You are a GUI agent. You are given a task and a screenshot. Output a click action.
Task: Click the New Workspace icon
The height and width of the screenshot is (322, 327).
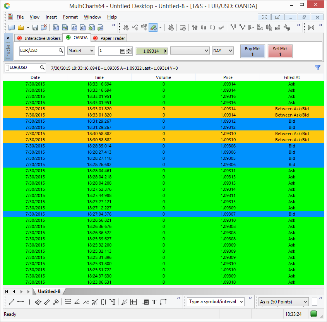12,27
